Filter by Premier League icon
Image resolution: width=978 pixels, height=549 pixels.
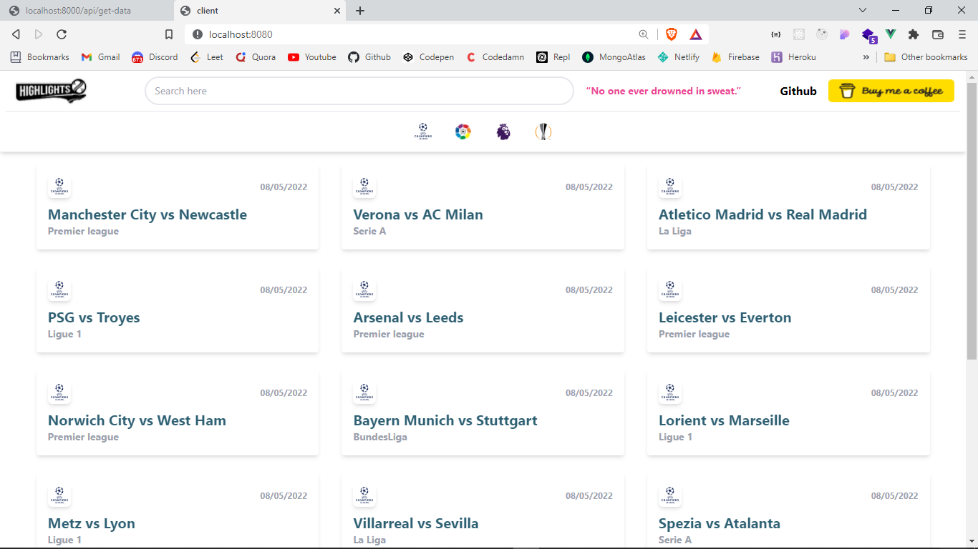[x=503, y=132]
